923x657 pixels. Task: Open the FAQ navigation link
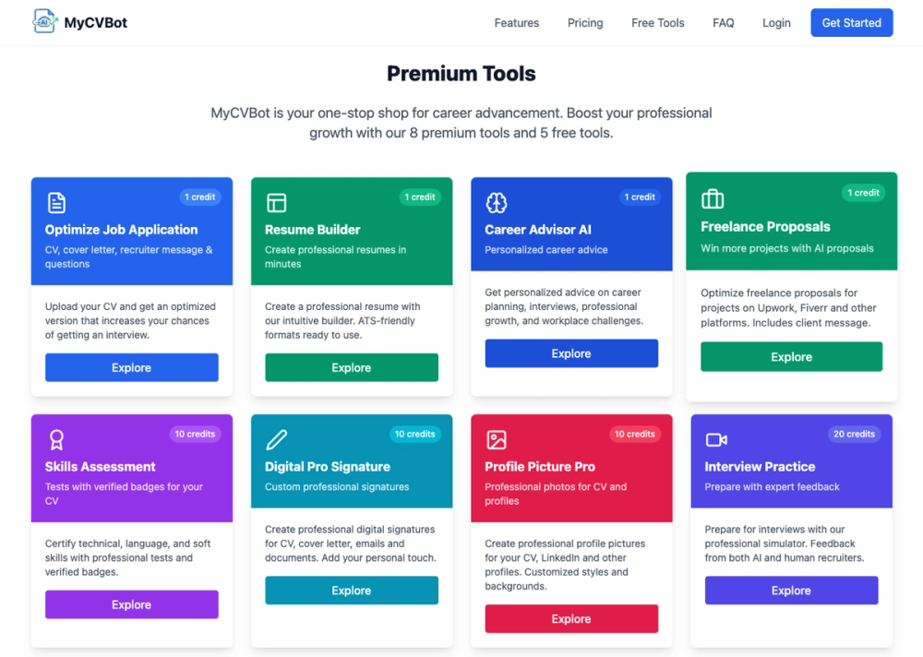pyautogui.click(x=723, y=23)
